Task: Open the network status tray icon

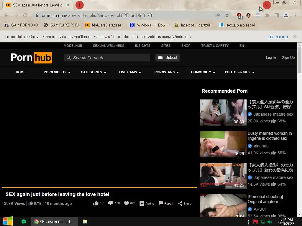Action: pos(263,222)
